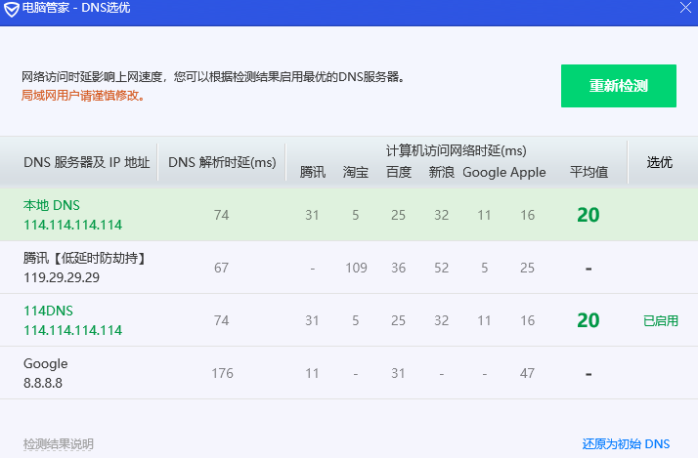Click average value 20 in 本地 DNS row
Screen dimensions: 698x458
(589, 215)
